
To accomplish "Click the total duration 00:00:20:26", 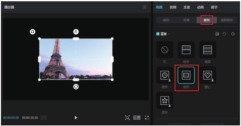I will tap(30, 118).
